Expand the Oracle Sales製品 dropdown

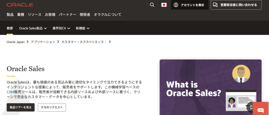click(x=33, y=28)
